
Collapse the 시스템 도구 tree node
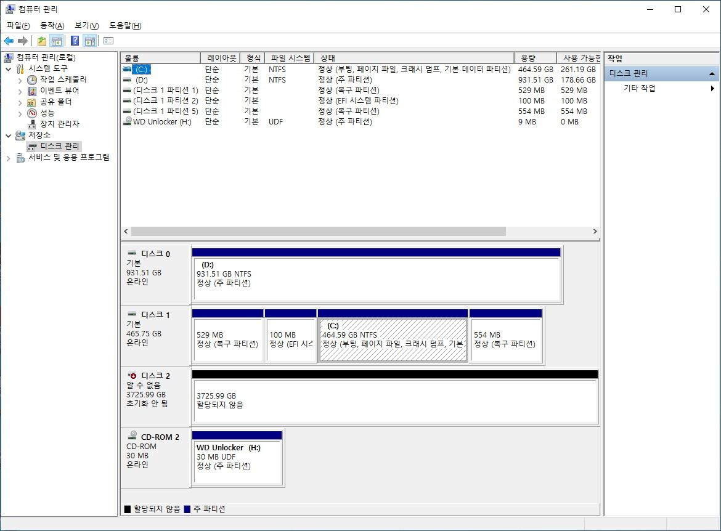pos(8,69)
